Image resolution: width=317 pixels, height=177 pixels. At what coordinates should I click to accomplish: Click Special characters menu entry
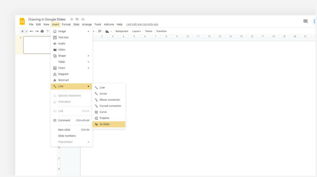point(71,96)
